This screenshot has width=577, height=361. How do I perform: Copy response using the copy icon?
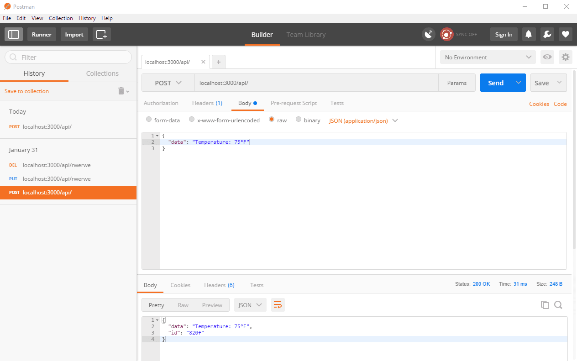(x=544, y=305)
